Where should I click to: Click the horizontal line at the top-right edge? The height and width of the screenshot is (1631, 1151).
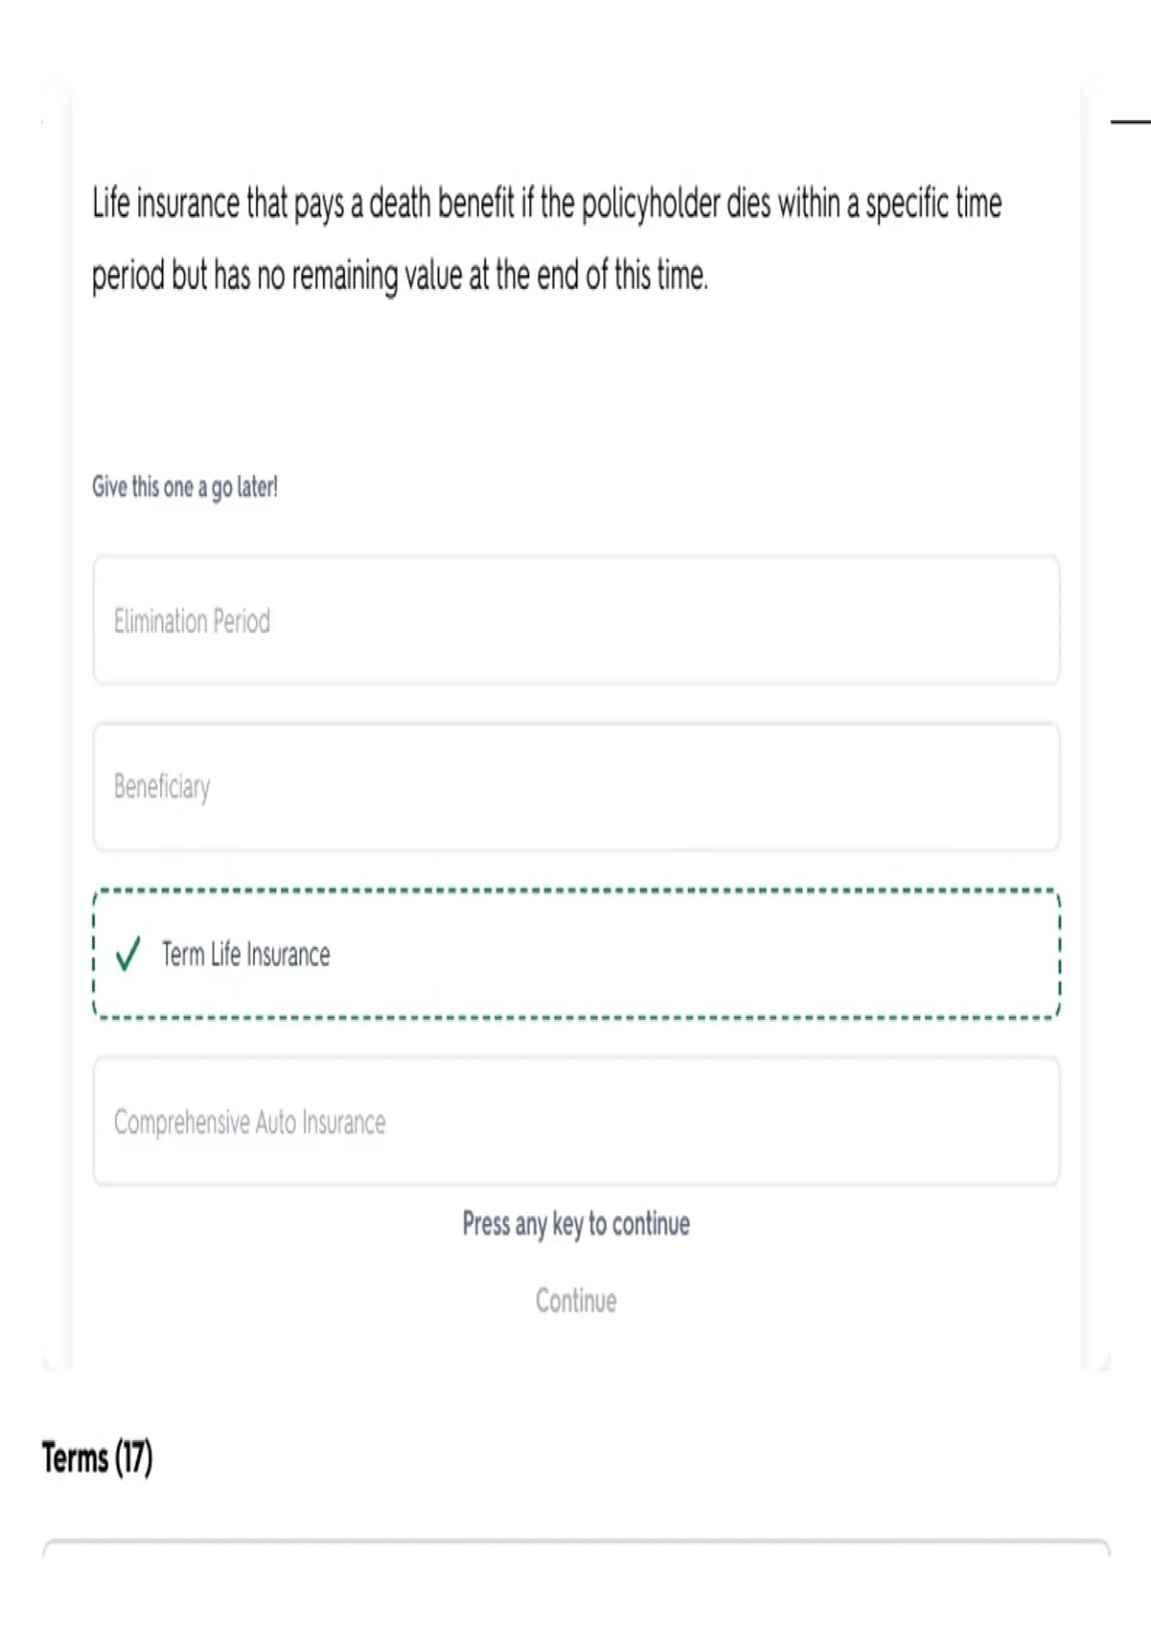[1130, 122]
